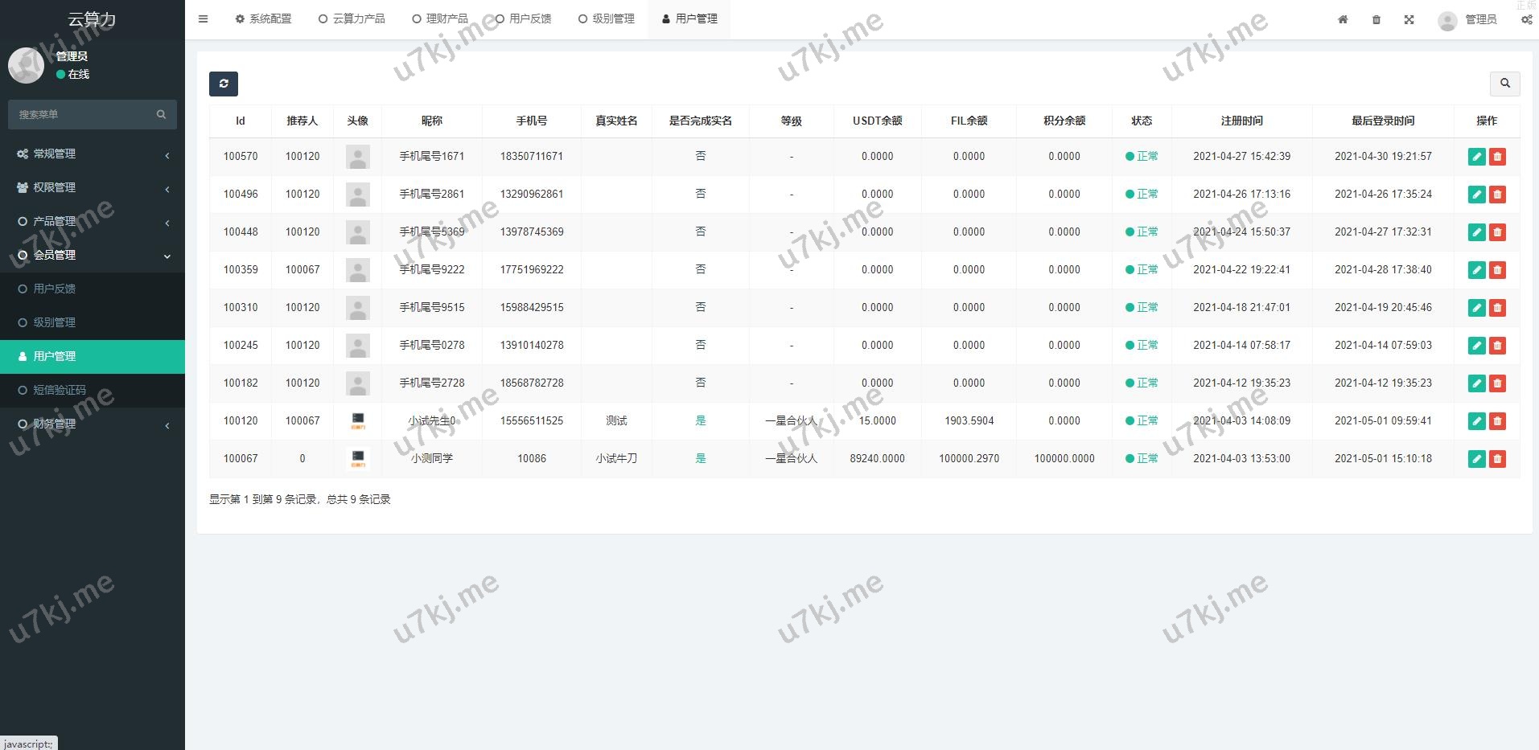Open the home icon in top bar

pos(1343,20)
